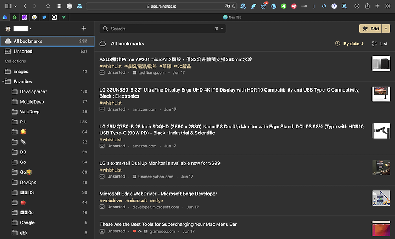This screenshot has height=239, width=395.
Task: Click the app.raindrop.io address bar
Action: point(161,6)
